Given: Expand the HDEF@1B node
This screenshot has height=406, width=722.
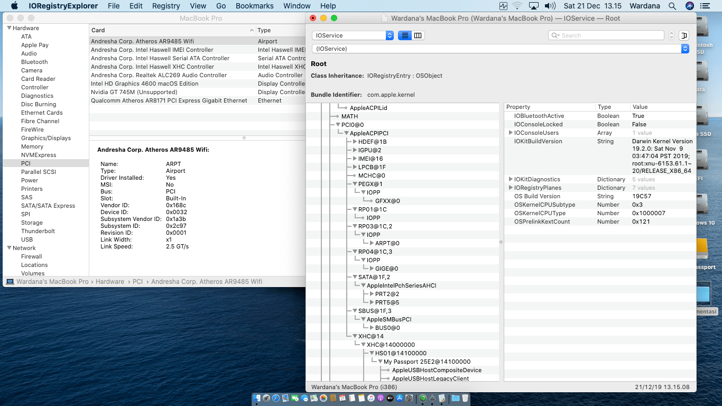Looking at the screenshot, I should pos(355,142).
